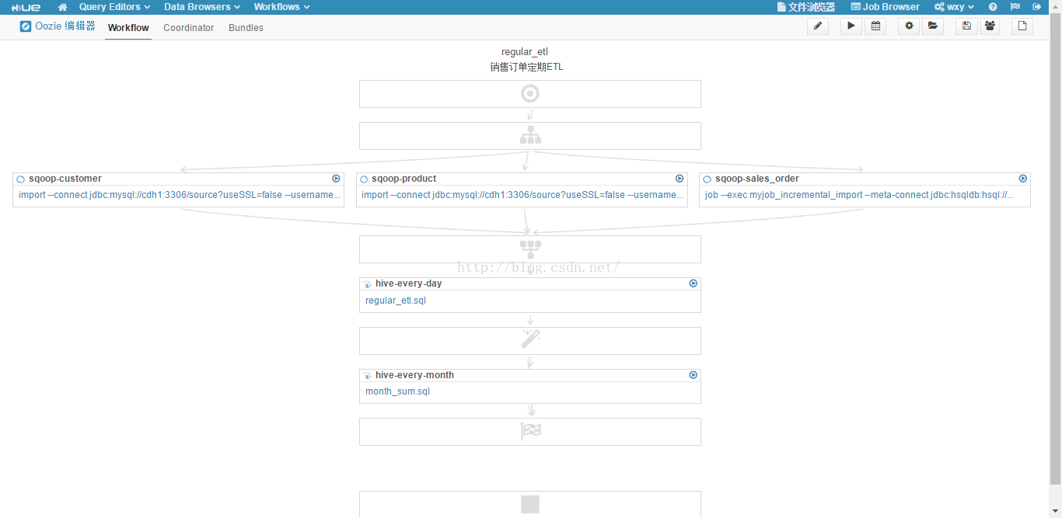Run the sqoop-customer action play icon

(336, 179)
